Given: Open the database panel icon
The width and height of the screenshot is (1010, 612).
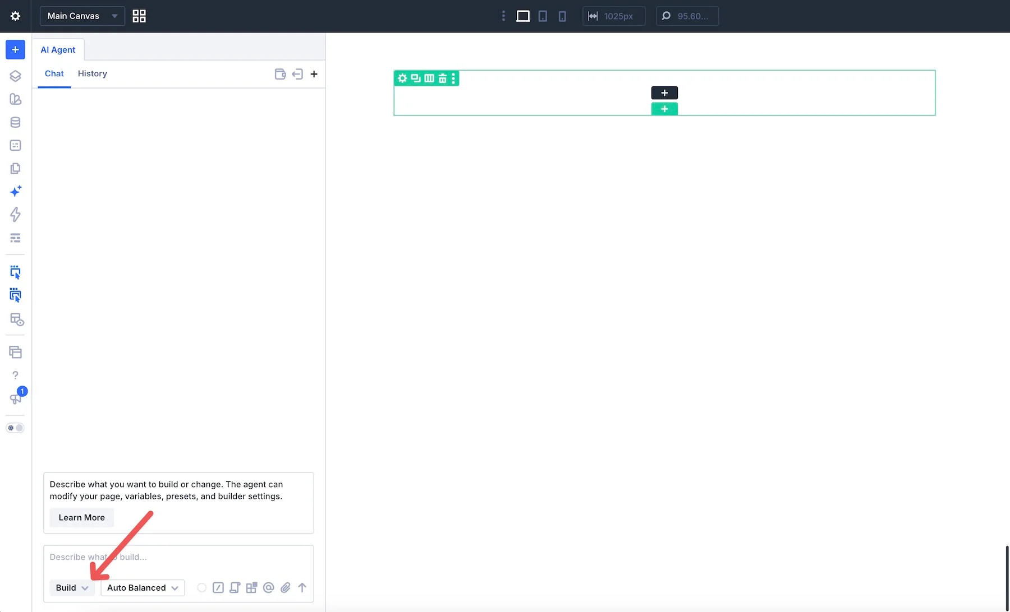Looking at the screenshot, I should tap(15, 122).
